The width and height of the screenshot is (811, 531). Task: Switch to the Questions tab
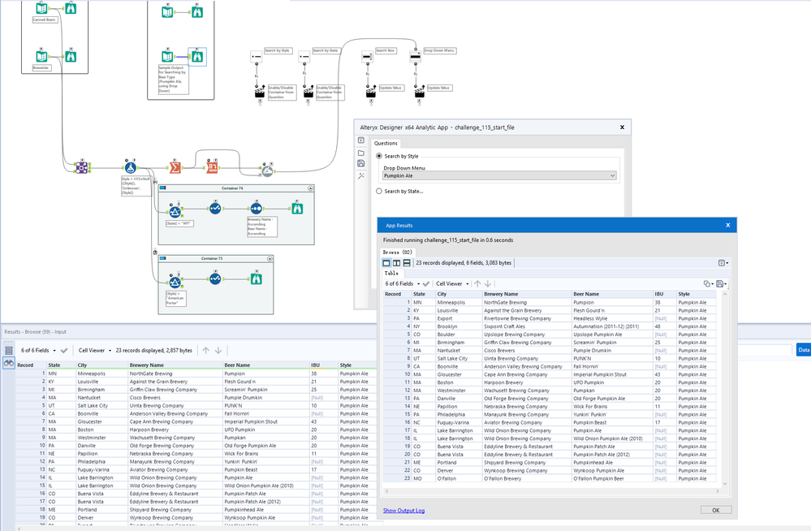(x=386, y=143)
